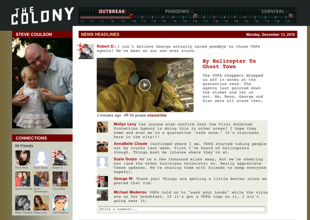Viewport: 310px width, 220px height.
Task: Click the share arrow icon
Action: click(126, 115)
